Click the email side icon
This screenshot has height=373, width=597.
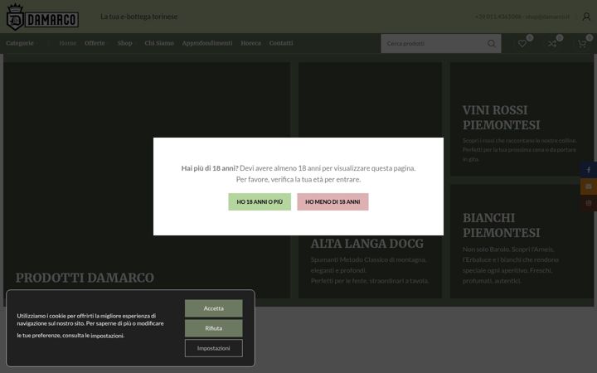[589, 186]
